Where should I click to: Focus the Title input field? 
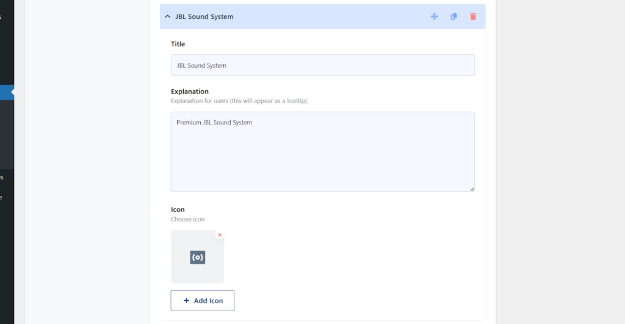click(x=323, y=65)
